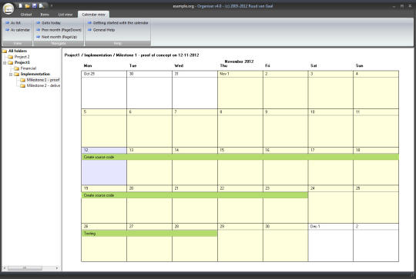Click the Open folder icon in quick access toolbar
The width and height of the screenshot is (416, 279).
27,5
